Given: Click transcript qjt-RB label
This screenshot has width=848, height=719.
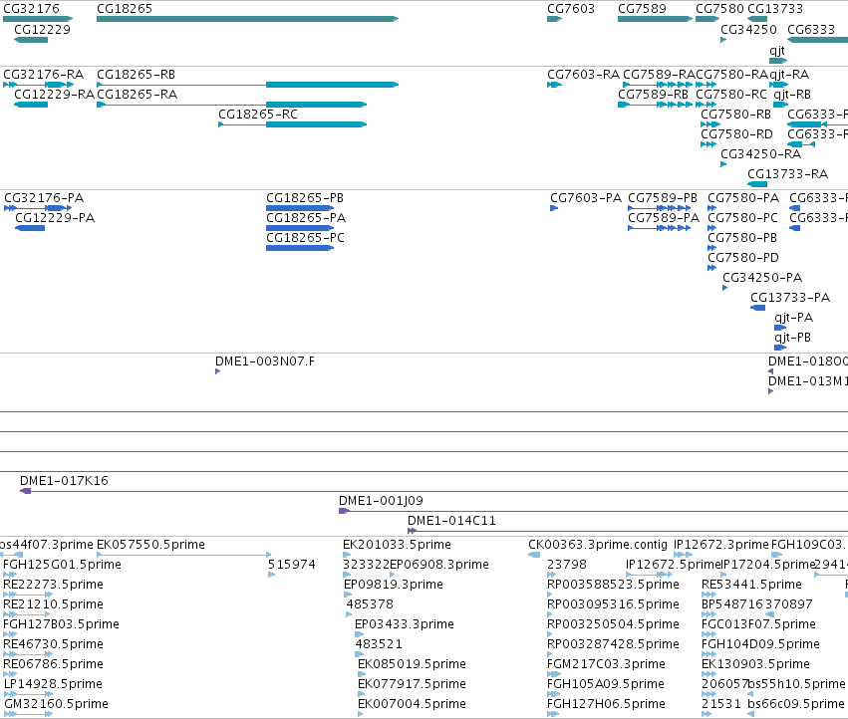Looking at the screenshot, I should 792,94.
